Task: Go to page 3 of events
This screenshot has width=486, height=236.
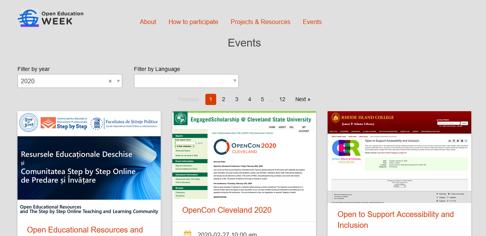Action: pos(237,99)
